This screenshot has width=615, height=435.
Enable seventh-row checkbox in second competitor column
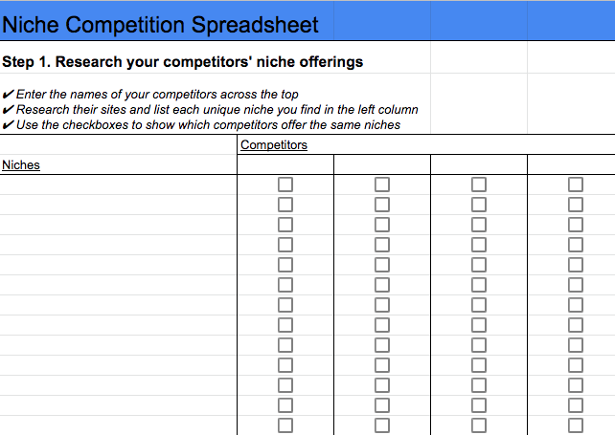click(382, 305)
